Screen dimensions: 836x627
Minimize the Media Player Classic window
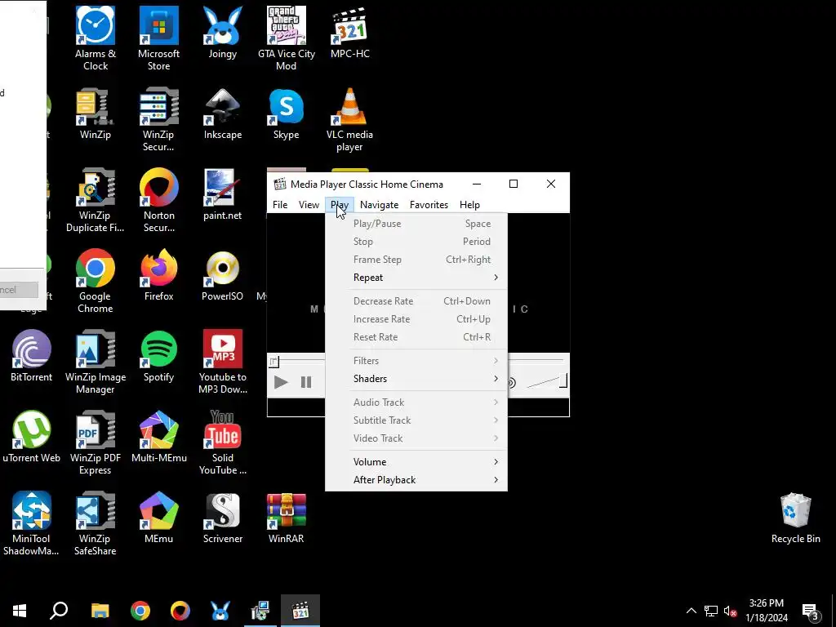[477, 184]
